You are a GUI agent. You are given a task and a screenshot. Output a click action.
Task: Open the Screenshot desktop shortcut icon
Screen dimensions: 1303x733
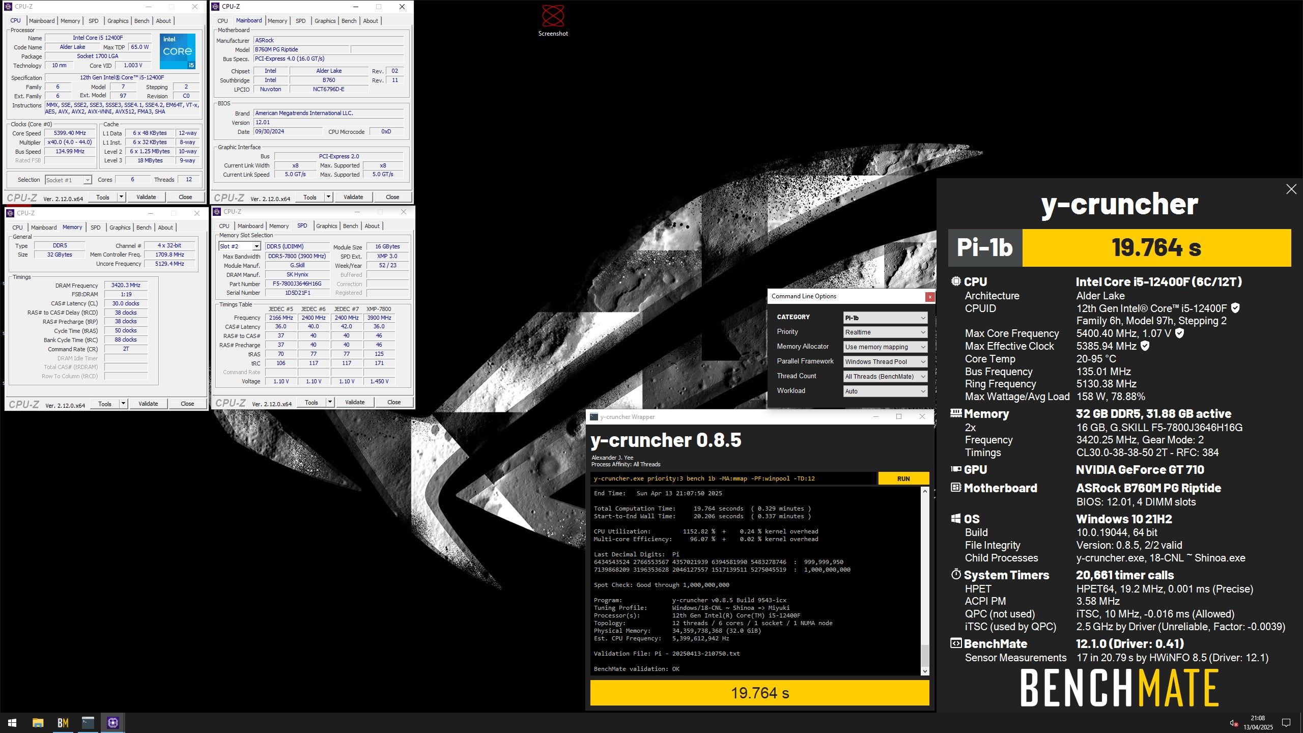[553, 20]
